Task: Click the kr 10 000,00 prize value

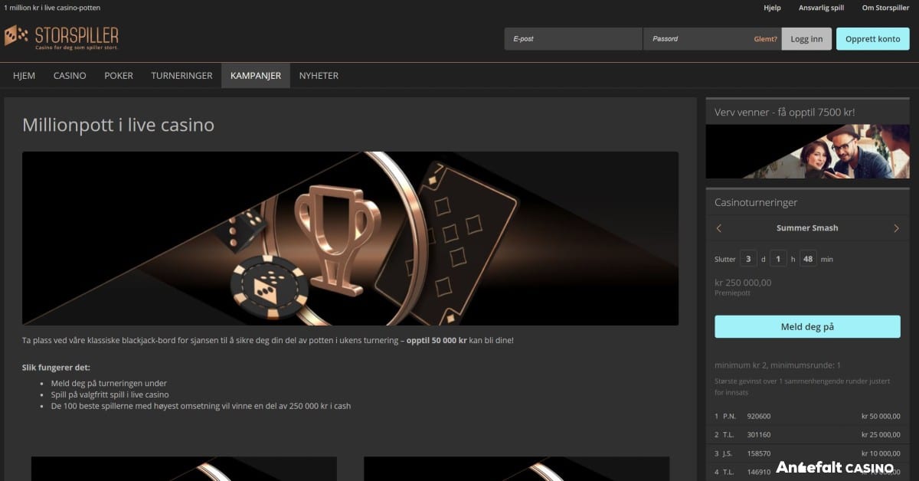Action: point(881,453)
